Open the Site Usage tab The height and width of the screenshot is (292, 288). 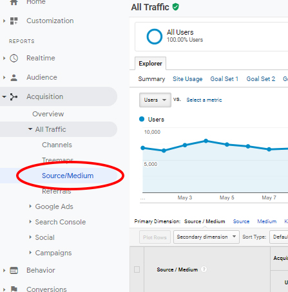187,79
